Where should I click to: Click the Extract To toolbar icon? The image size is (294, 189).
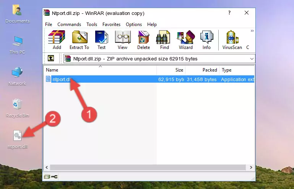(79, 40)
